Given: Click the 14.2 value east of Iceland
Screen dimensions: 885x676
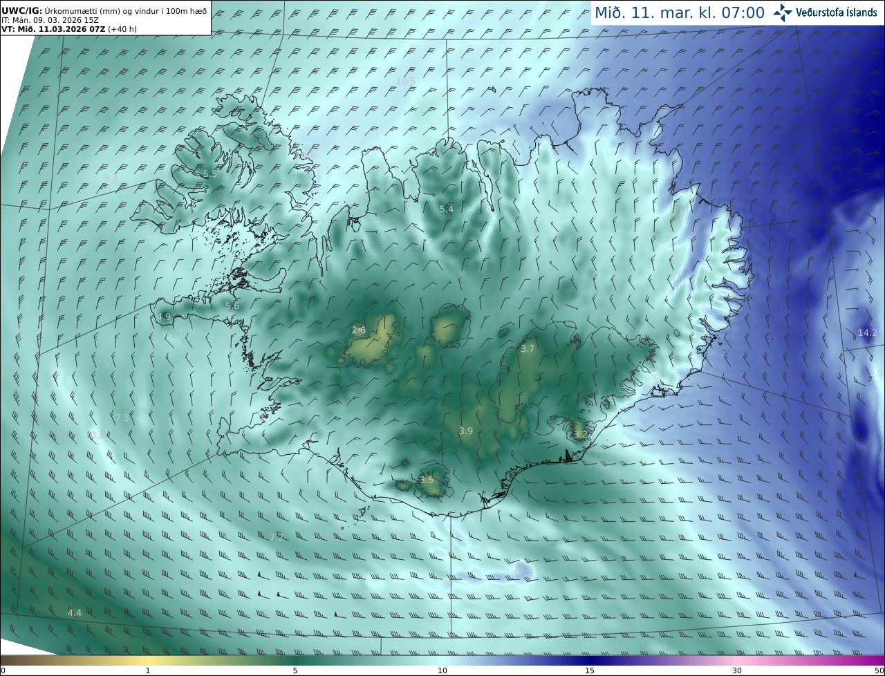Looking at the screenshot, I should pos(867,333).
